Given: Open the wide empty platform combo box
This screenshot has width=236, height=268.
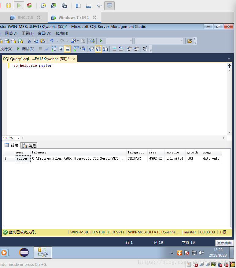Looking at the screenshot, I should coord(159,41).
